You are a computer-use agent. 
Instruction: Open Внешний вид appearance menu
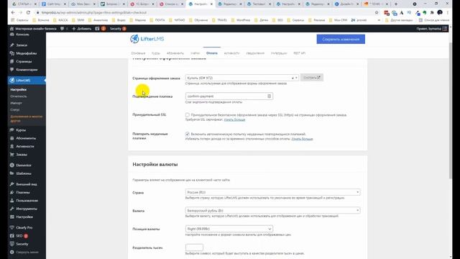pyautogui.click(x=27, y=184)
